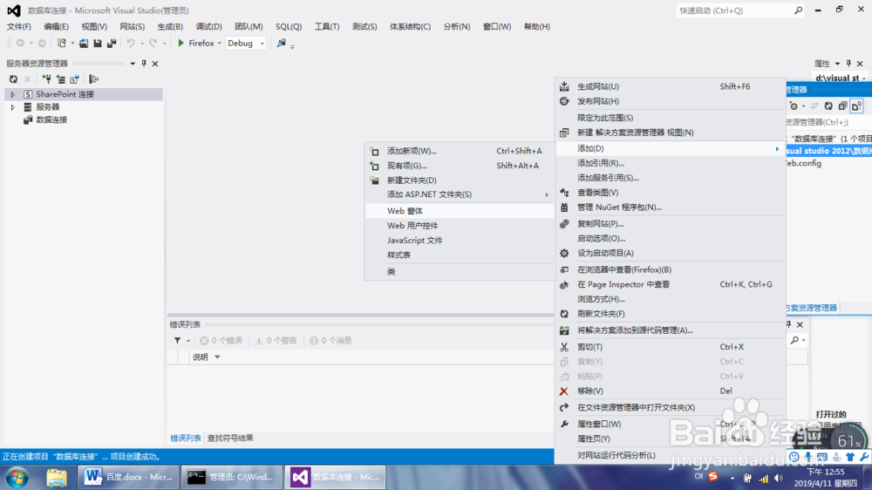Open Windows Start button
The width and height of the screenshot is (872, 490).
pyautogui.click(x=17, y=477)
